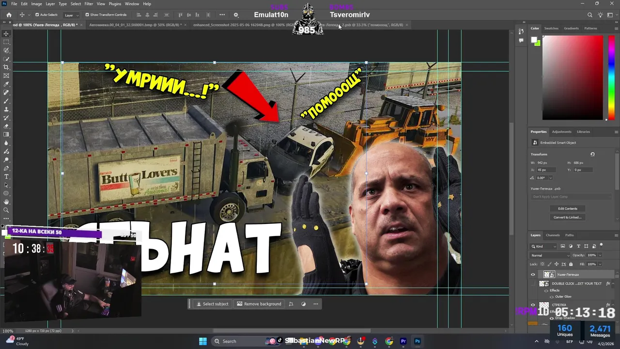Collapse effects of DOUBLE CLICK text layer
This screenshot has height=349, width=620.
pos(613,284)
